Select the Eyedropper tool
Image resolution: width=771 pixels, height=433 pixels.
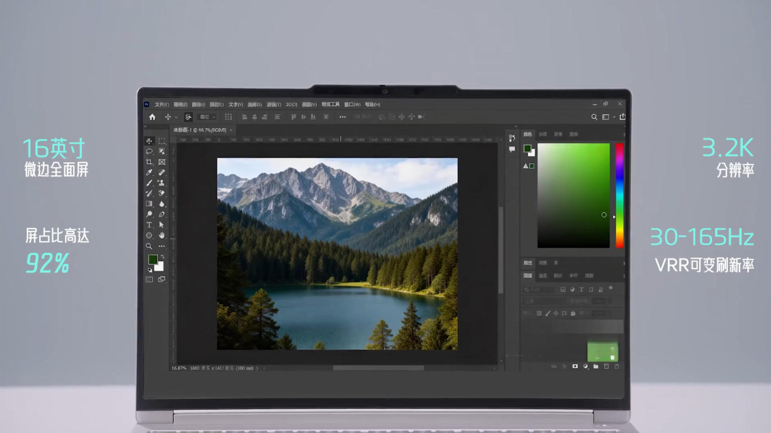(149, 173)
